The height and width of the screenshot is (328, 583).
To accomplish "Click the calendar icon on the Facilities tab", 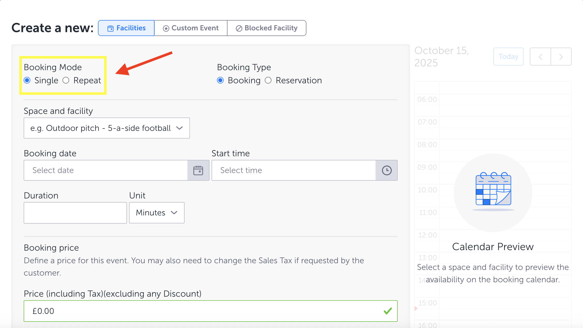I will point(111,28).
